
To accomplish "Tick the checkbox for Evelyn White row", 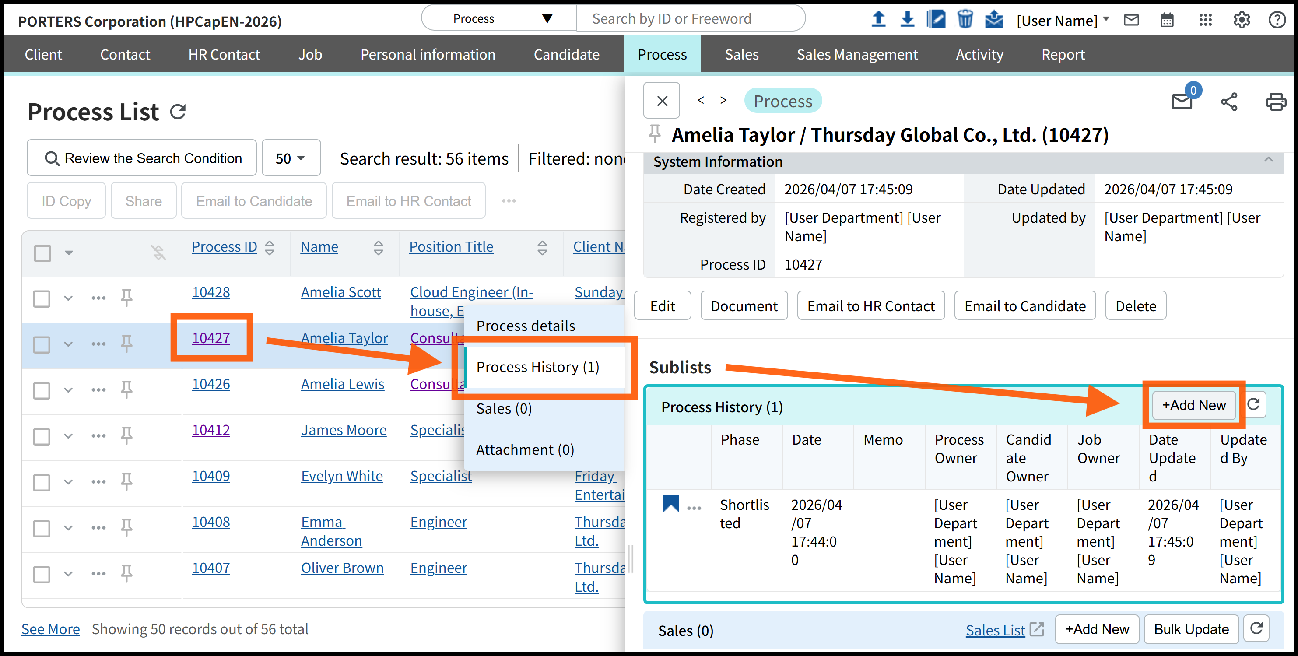I will click(42, 482).
